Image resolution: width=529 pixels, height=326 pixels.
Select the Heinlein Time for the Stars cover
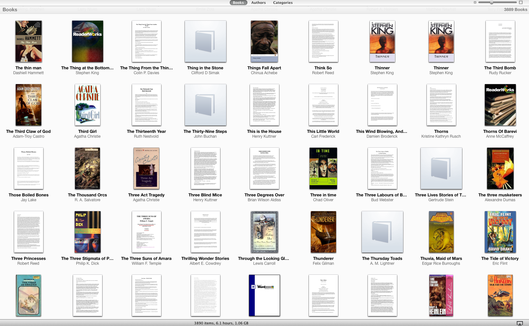(500, 295)
